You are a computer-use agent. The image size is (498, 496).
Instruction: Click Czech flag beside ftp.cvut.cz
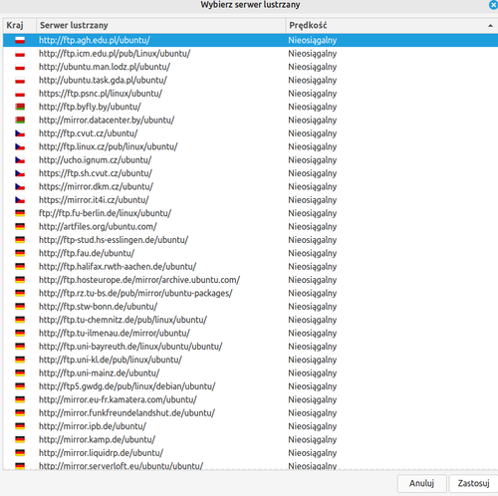[x=20, y=133]
